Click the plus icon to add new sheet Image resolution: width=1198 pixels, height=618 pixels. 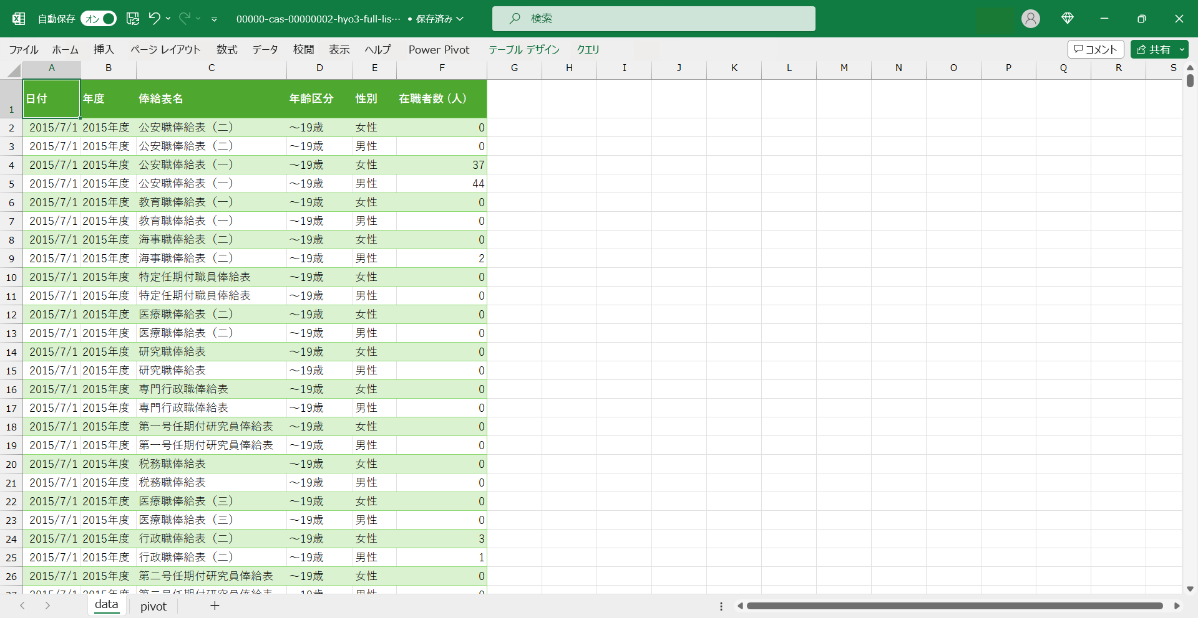215,606
